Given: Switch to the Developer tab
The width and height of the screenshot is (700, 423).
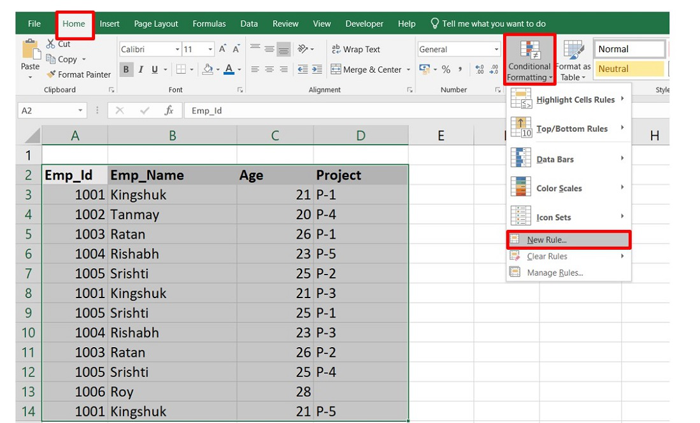Looking at the screenshot, I should tap(364, 24).
